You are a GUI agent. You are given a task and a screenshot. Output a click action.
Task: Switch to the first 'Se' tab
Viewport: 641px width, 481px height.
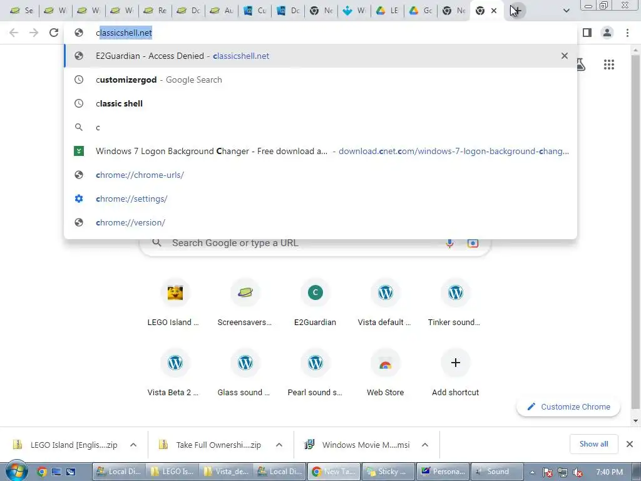[22, 11]
